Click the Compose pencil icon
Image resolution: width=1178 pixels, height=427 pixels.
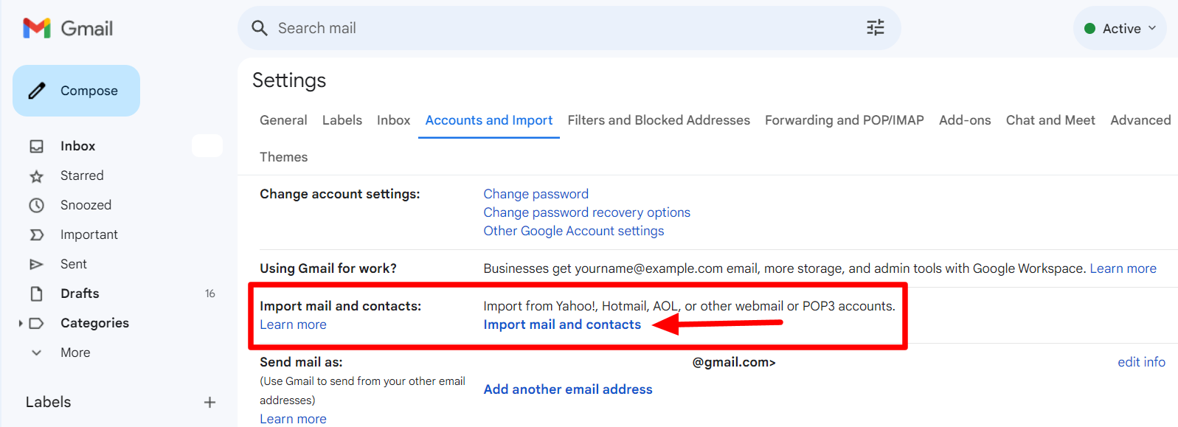point(37,91)
